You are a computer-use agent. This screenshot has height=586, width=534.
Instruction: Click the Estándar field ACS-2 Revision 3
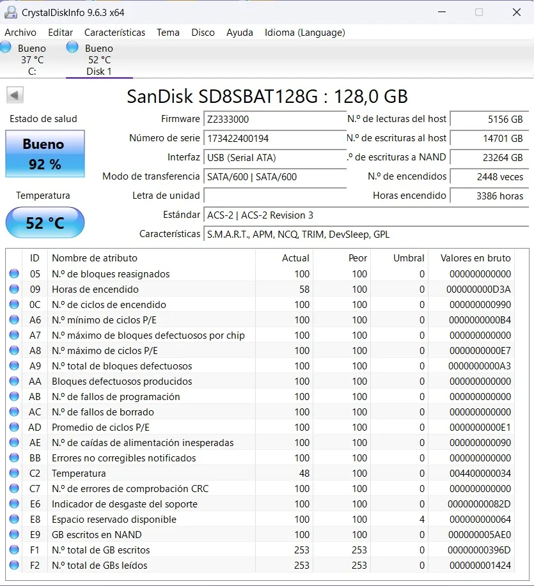366,215
